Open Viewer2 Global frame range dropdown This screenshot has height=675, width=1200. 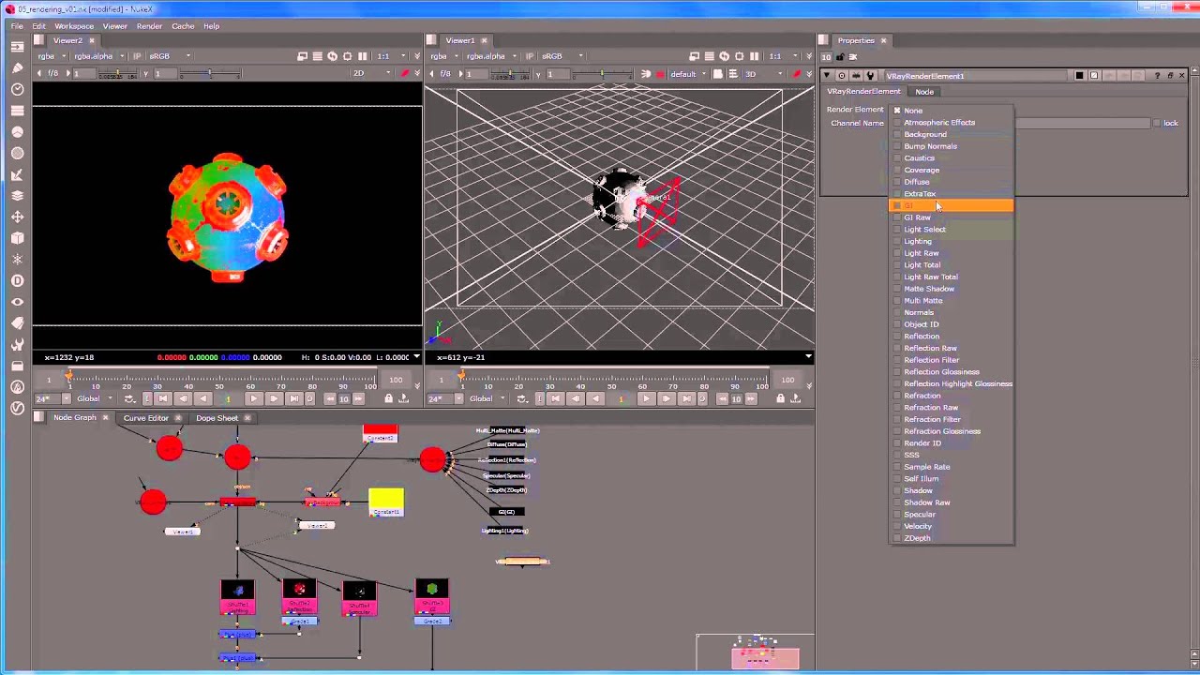point(95,398)
